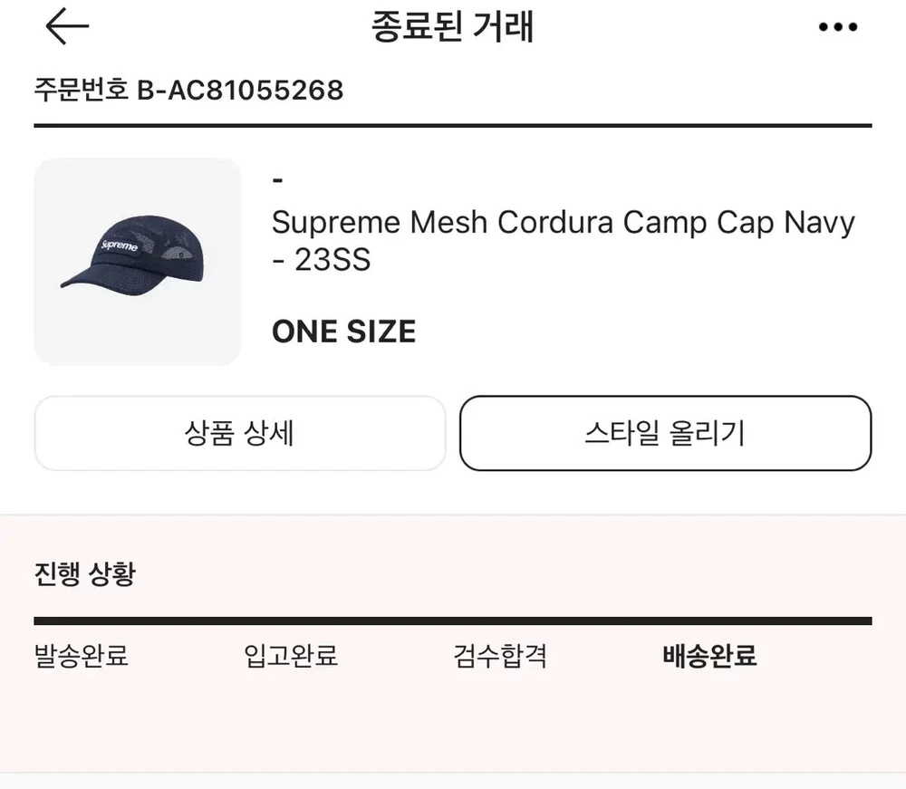Image resolution: width=906 pixels, height=789 pixels.
Task: Select order number B-AC81055268
Action: coord(240,91)
